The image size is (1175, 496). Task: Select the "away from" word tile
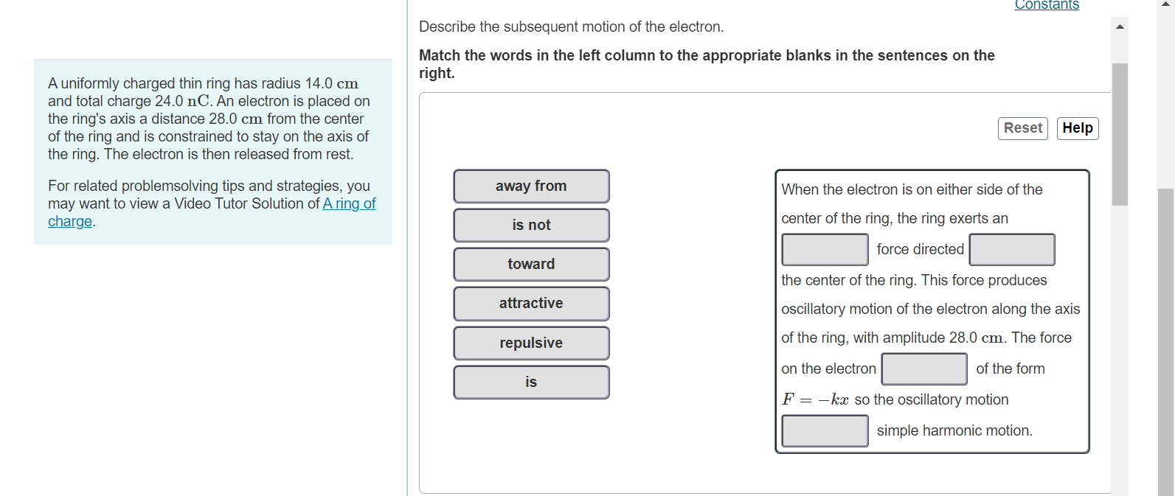[x=531, y=186]
